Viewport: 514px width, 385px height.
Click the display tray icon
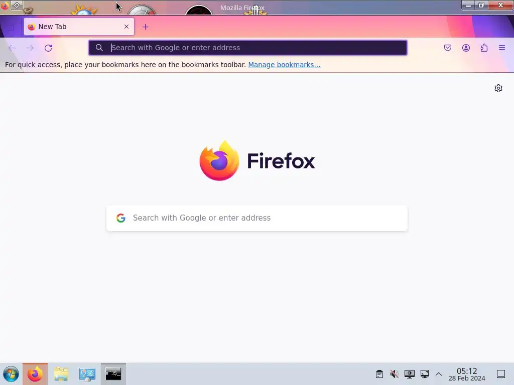click(410, 374)
